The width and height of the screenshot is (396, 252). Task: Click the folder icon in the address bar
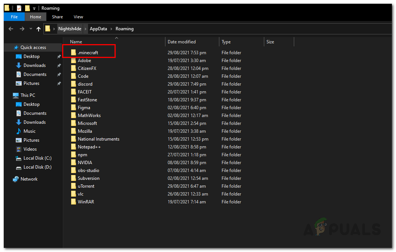click(x=48, y=29)
